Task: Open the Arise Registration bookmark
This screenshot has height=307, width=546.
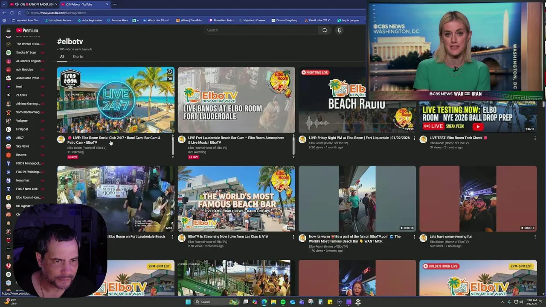Action: [90, 20]
